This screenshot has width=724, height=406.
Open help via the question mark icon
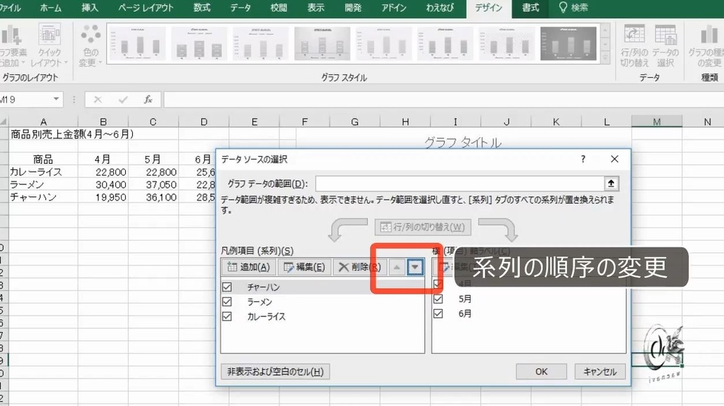pos(583,159)
